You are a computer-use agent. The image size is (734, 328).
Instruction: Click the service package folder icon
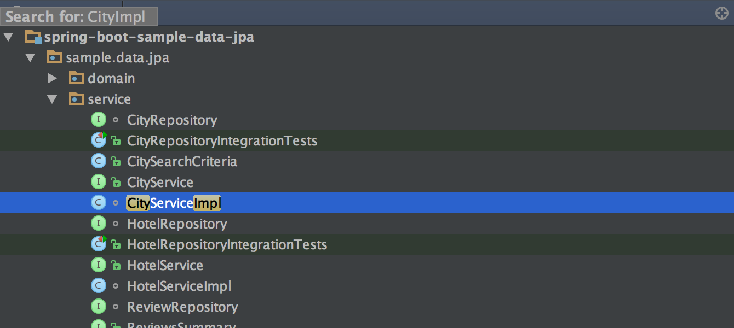click(76, 99)
